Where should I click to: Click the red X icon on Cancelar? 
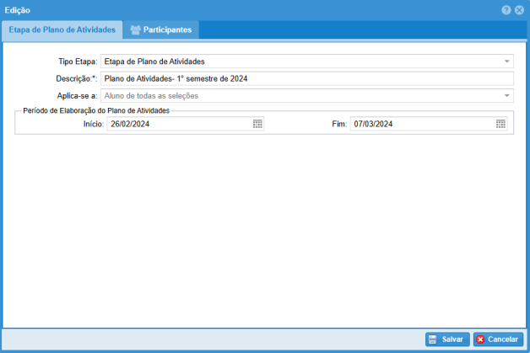coord(480,340)
